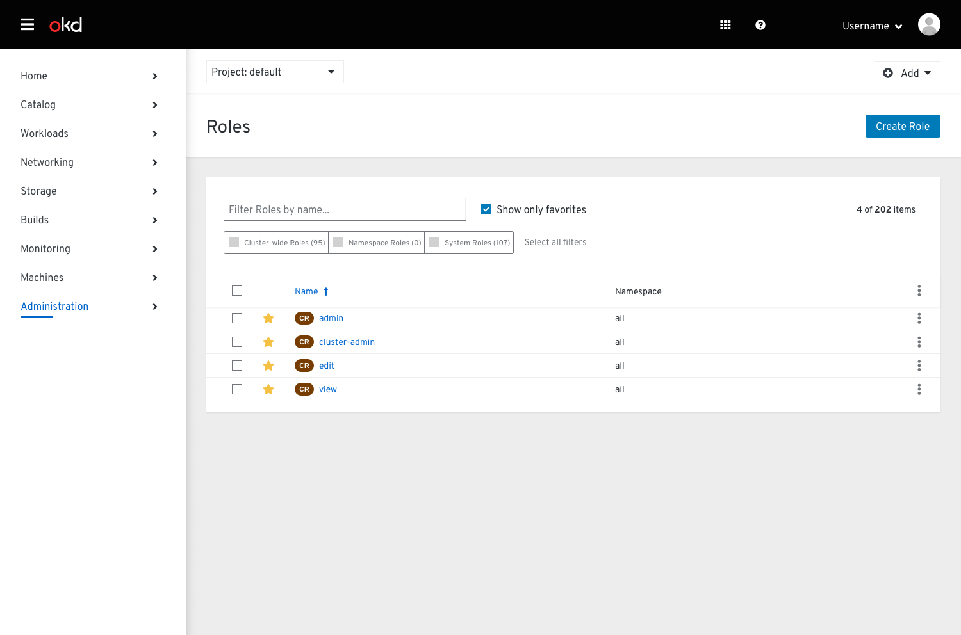The image size is (961, 635).
Task: Open Machines in the sidebar
Action: pyautogui.click(x=42, y=277)
